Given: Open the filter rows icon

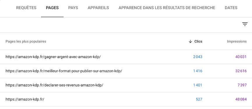Looking at the screenshot, I should pyautogui.click(x=245, y=24).
